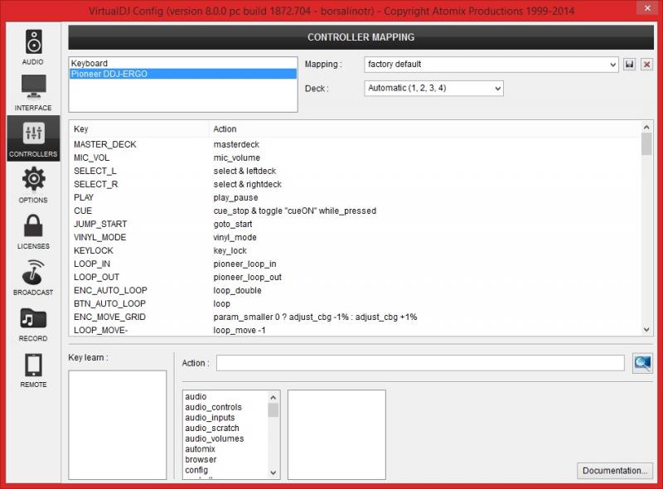Select the ENC_AUTO_LOOP key row

coord(356,290)
